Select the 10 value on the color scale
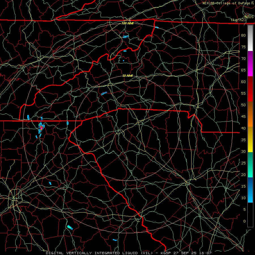 click(x=243, y=198)
